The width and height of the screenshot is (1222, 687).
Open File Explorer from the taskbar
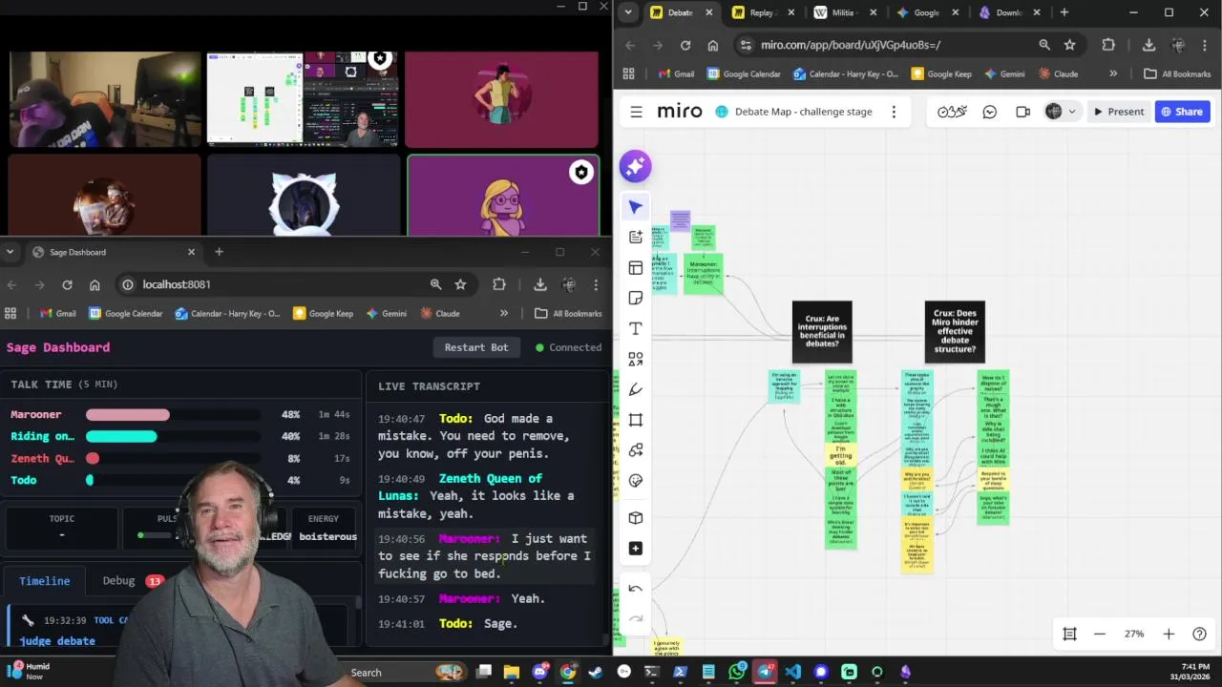pos(512,672)
